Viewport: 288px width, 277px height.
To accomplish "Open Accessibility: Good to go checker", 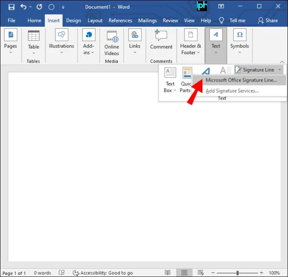I will click(103, 273).
